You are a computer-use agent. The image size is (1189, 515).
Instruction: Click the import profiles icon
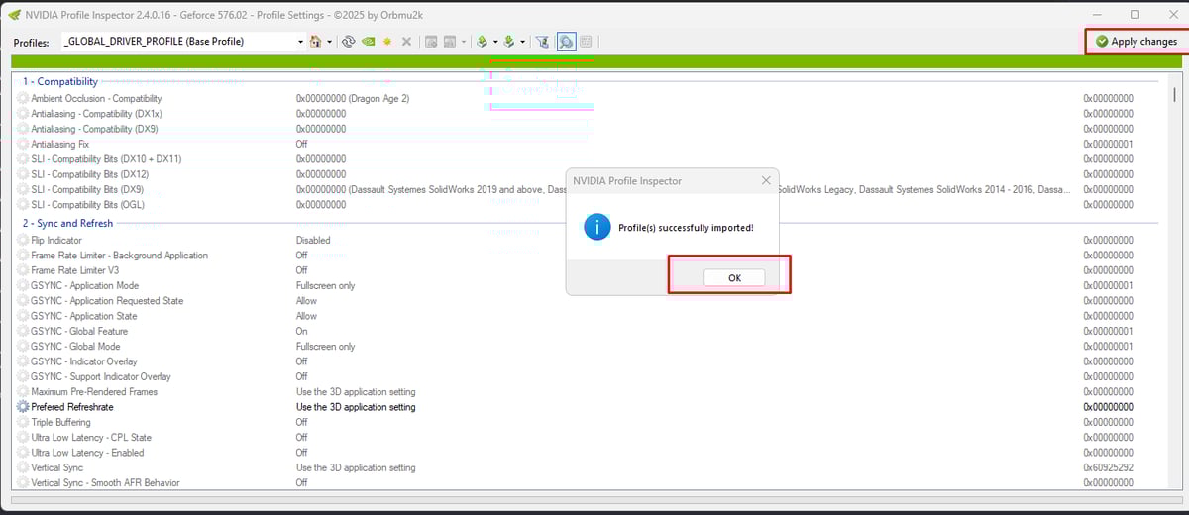pyautogui.click(x=509, y=42)
